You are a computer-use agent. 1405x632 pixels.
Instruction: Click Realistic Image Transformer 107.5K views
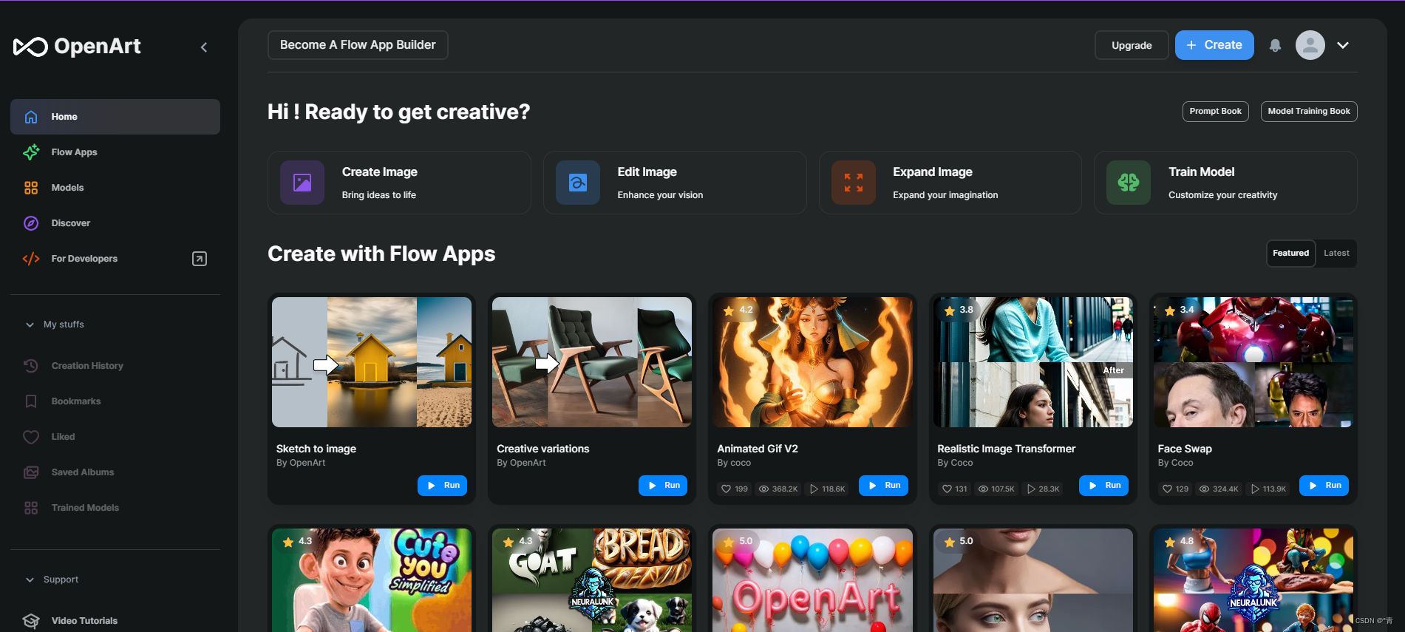pyautogui.click(x=996, y=489)
